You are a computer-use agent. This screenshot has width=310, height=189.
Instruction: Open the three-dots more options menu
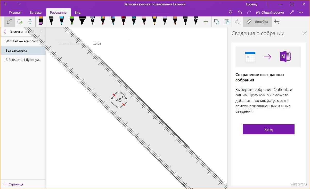click(301, 12)
